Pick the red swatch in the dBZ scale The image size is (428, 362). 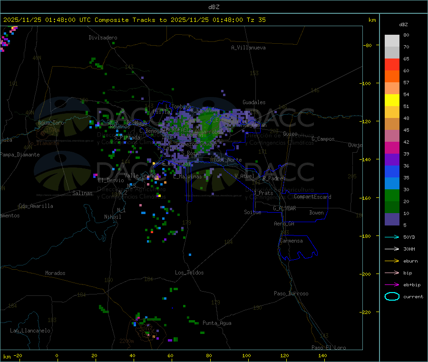point(392,64)
